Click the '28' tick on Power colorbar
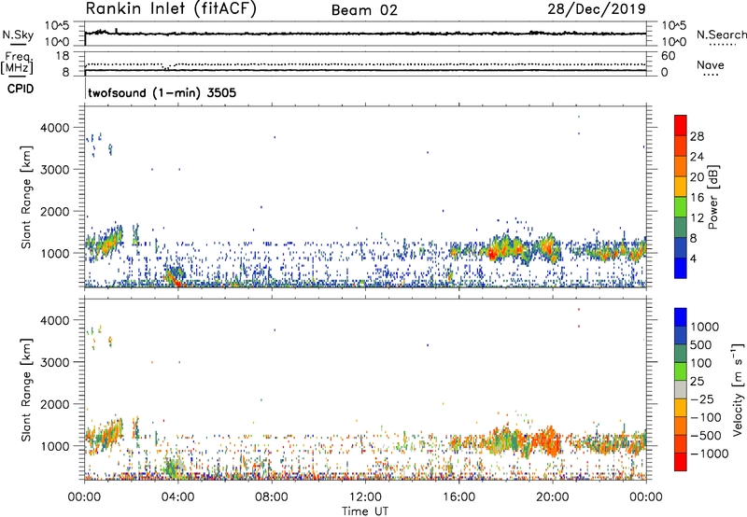This screenshot has height=517, width=747. pyautogui.click(x=697, y=136)
